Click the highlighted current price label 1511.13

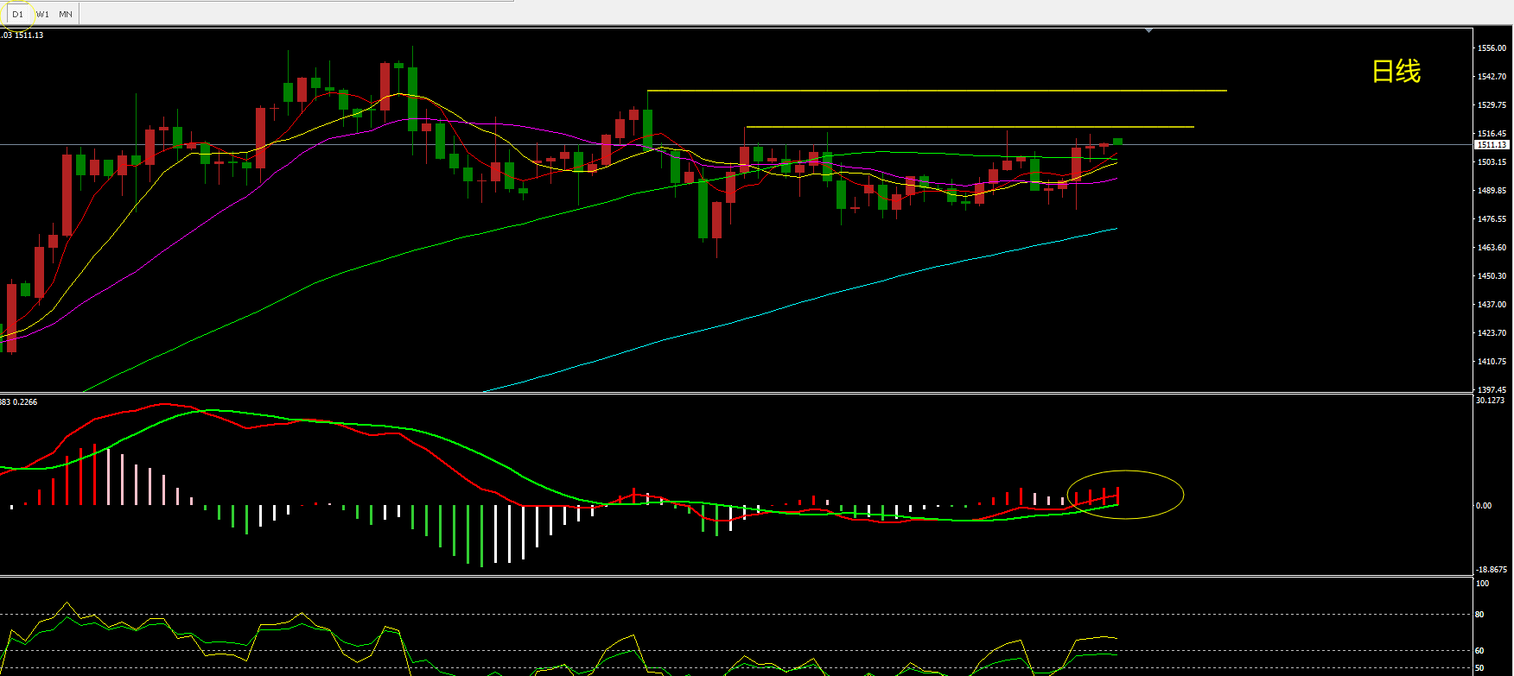point(1492,145)
